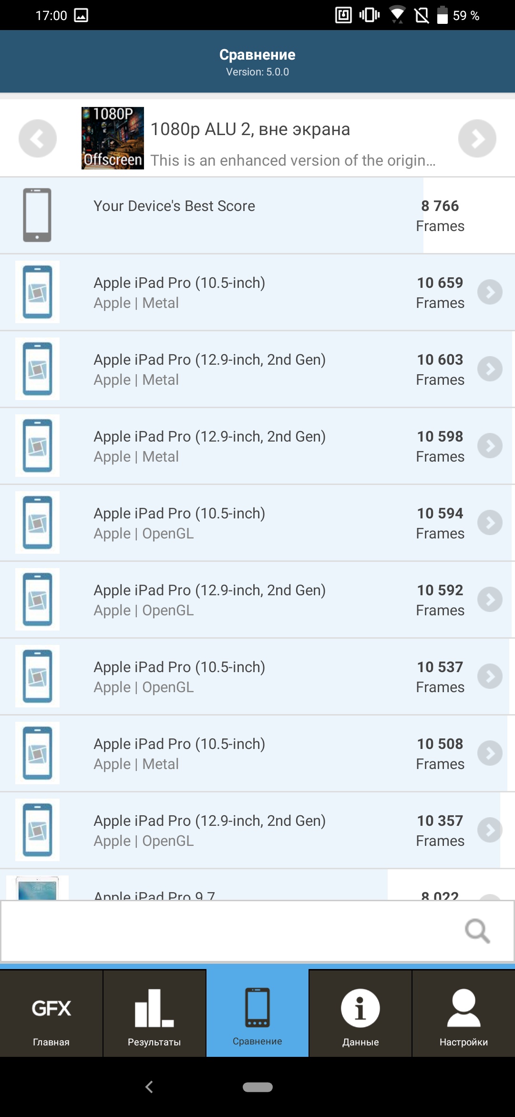Open the GFX home tab

(x=51, y=1014)
